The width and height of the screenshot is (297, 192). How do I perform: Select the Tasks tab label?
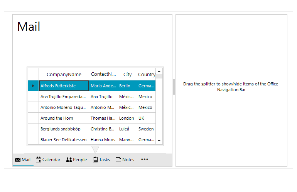pyautogui.click(x=105, y=160)
